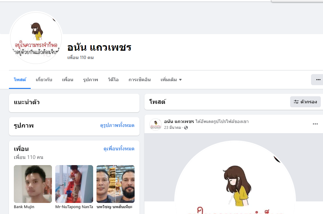Click the public globe icon on the post

(x=186, y=128)
